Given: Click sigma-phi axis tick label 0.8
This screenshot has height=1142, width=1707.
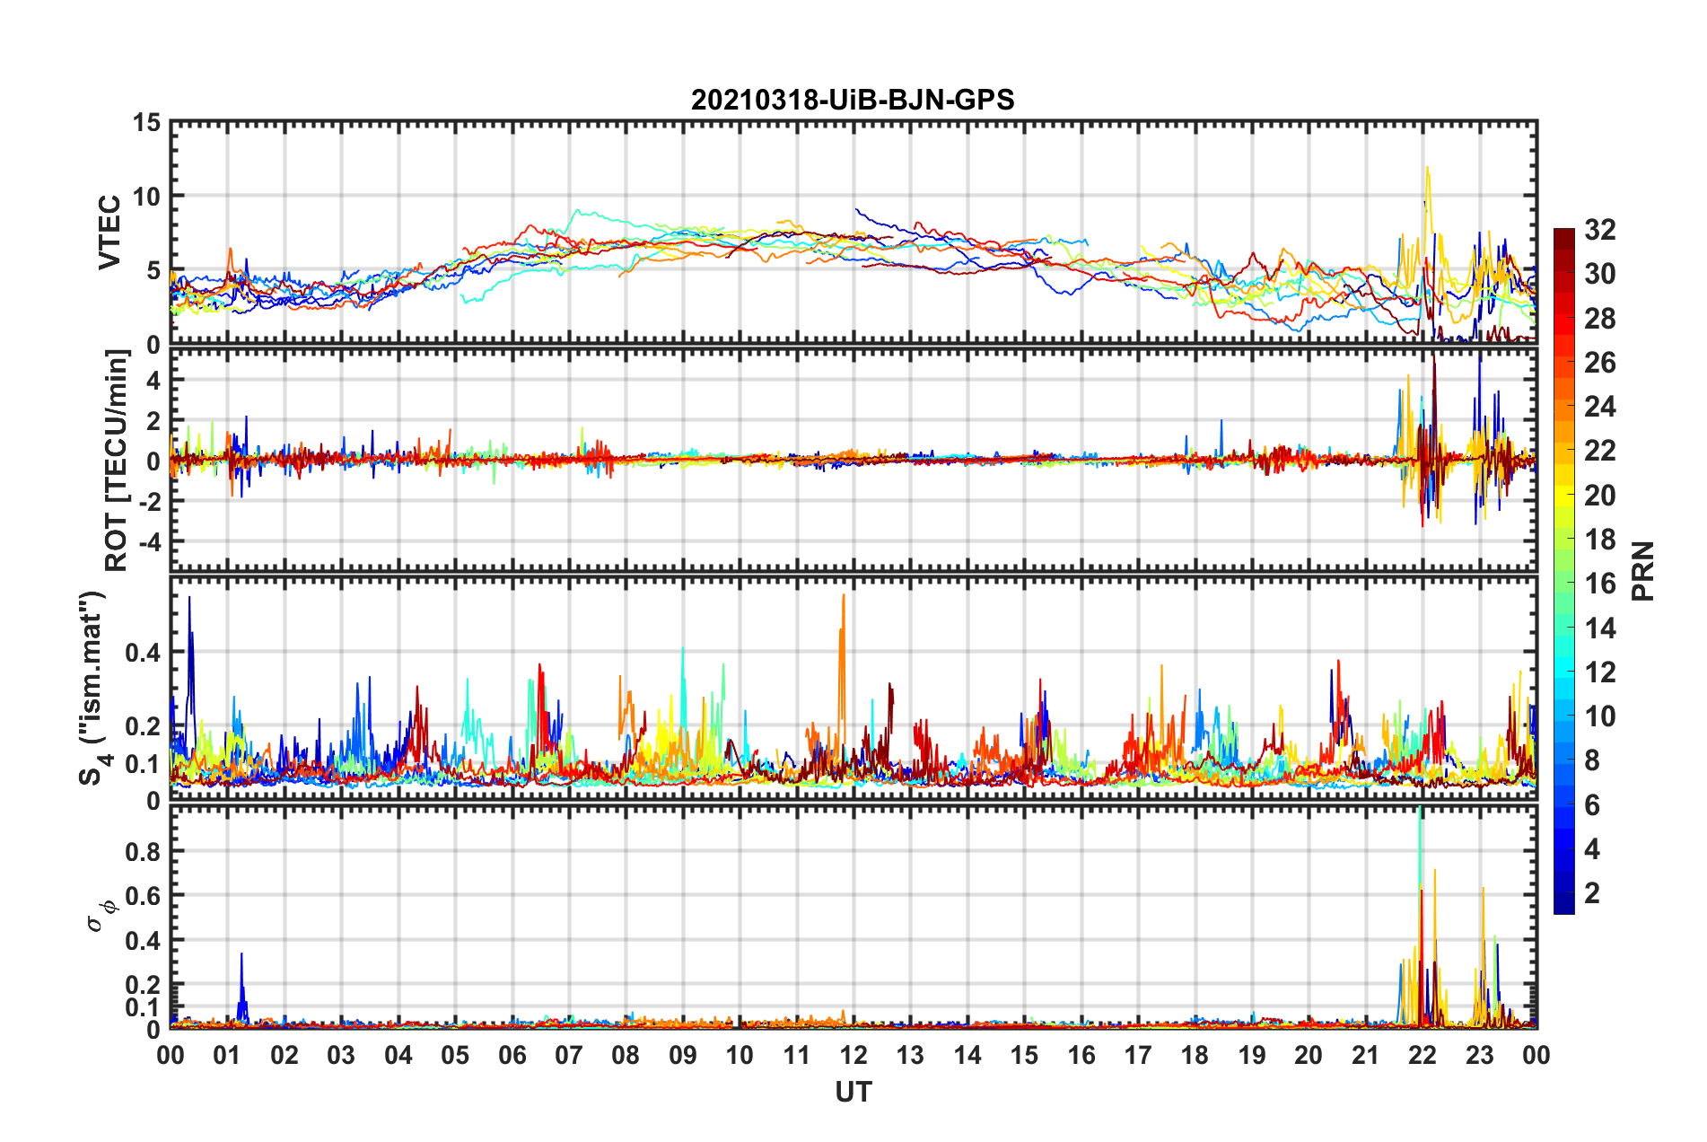Looking at the screenshot, I should click(142, 851).
